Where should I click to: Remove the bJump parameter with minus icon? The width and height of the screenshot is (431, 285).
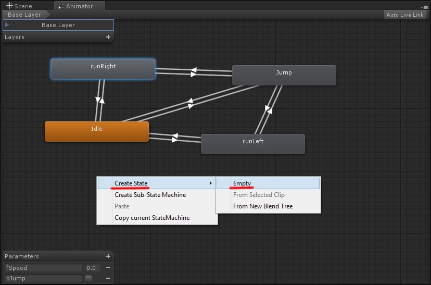pos(108,278)
